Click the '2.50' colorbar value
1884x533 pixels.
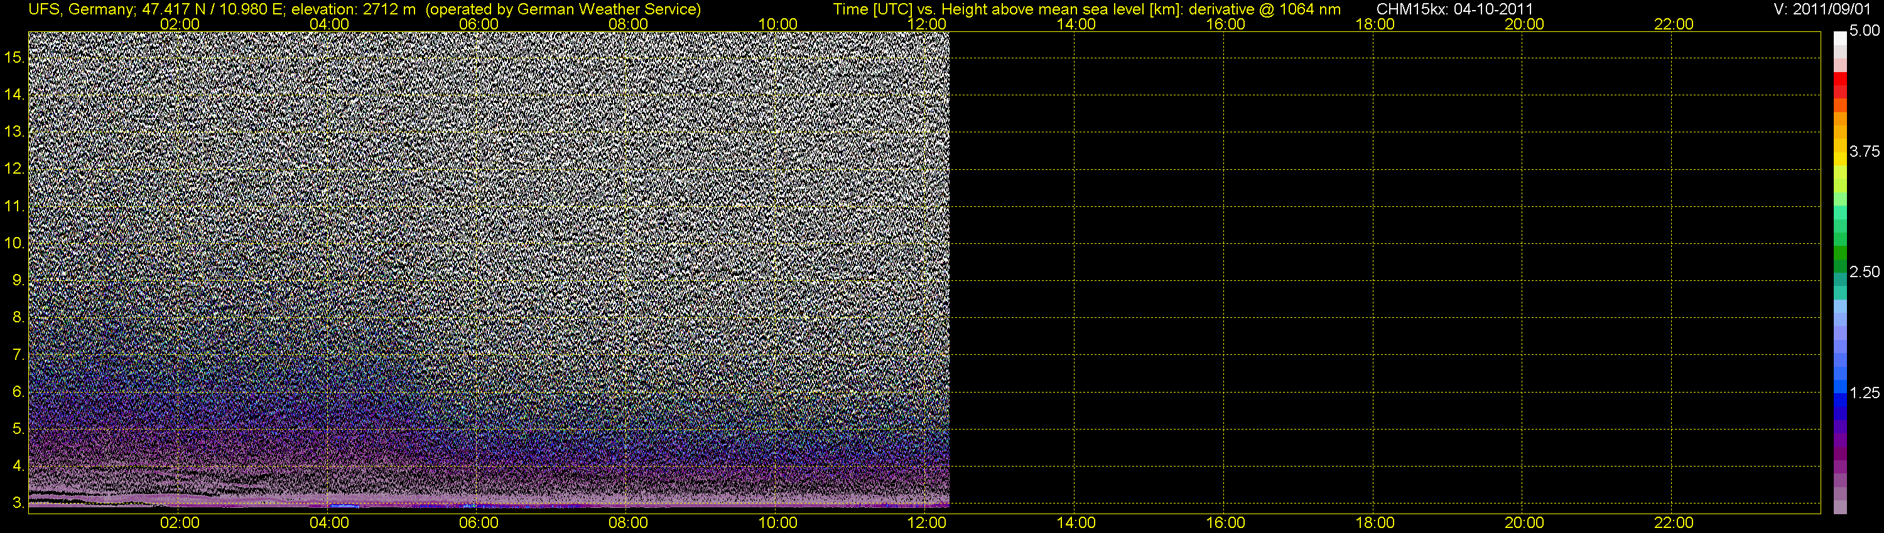coord(1865,272)
